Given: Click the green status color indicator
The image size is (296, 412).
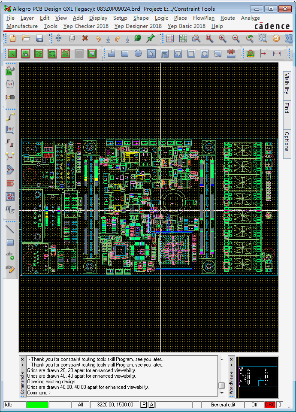Looking at the screenshot, I should pos(37,405).
